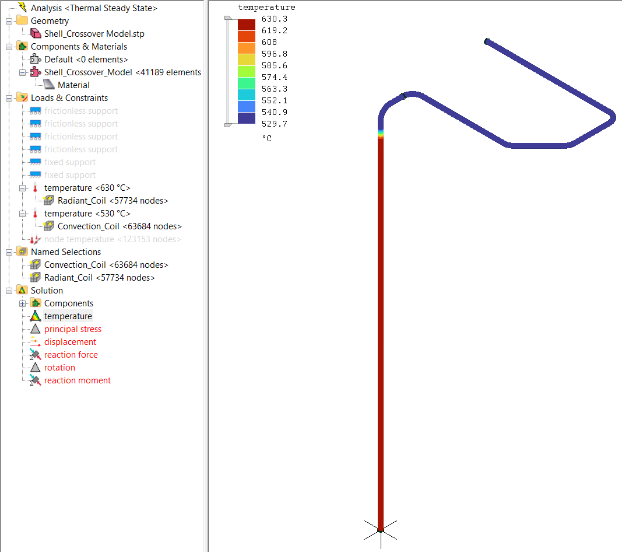
Task: Expand the Components node under Solution
Action: point(23,303)
